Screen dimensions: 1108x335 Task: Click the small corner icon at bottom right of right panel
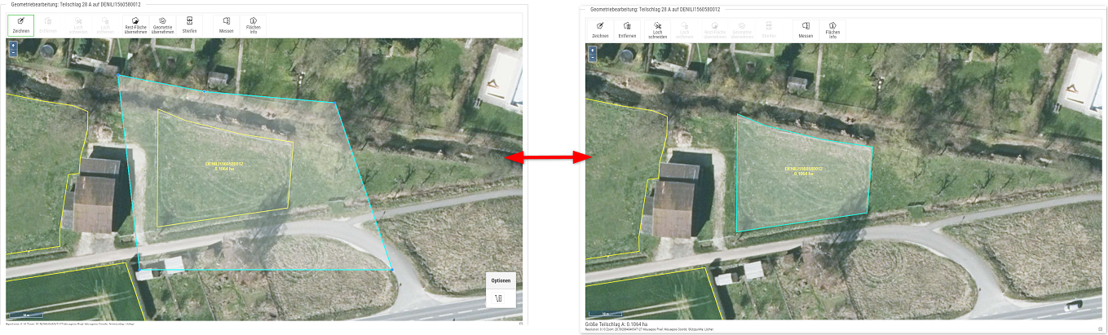pyautogui.click(x=1100, y=328)
